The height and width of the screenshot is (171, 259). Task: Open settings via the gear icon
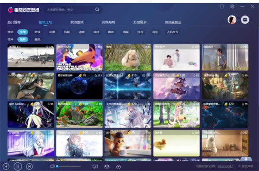coord(232,6)
